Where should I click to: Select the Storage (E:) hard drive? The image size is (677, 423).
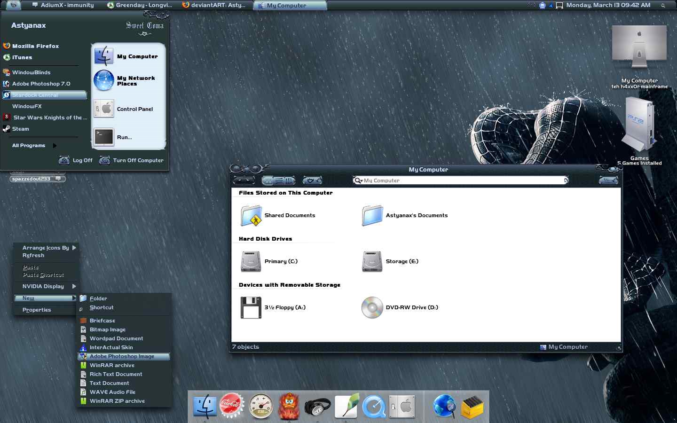390,261
